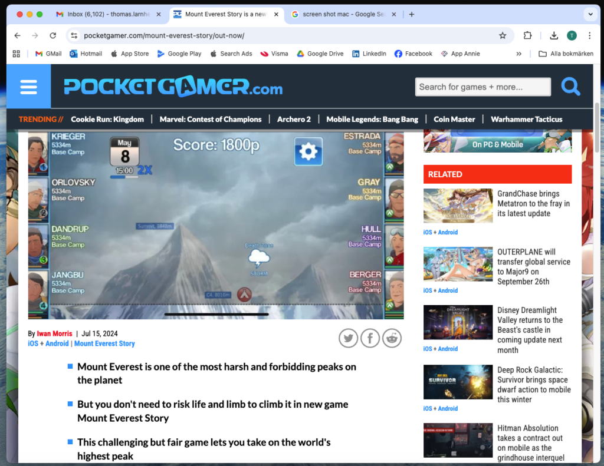604x466 pixels.
Task: Open Deep Rock Galactic: Survivor article
Action: tap(534, 385)
